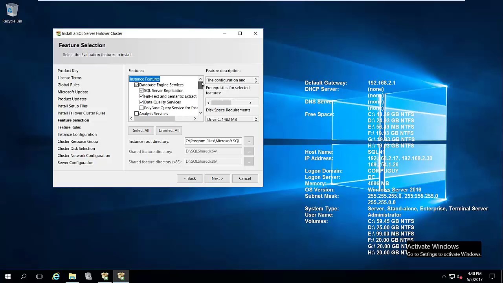Toggle Database Engine Services checkbox
The image size is (503, 283).
pos(136,85)
